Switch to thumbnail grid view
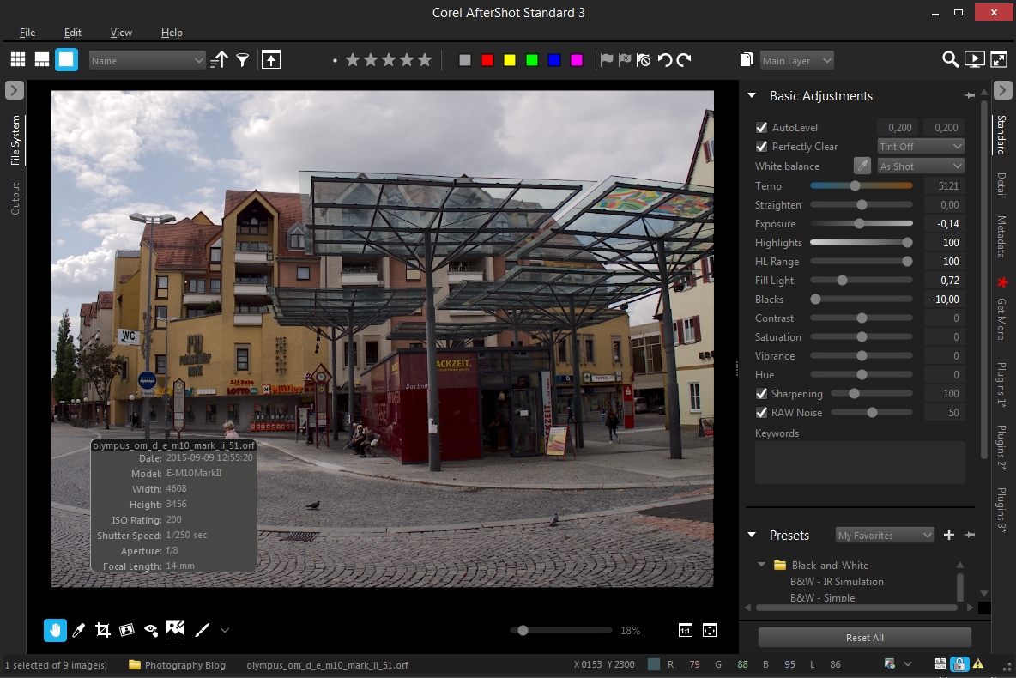Screen dimensions: 1016x678 18,59
